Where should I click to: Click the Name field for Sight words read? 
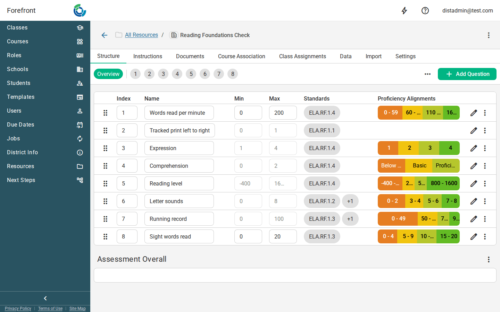[x=179, y=236]
